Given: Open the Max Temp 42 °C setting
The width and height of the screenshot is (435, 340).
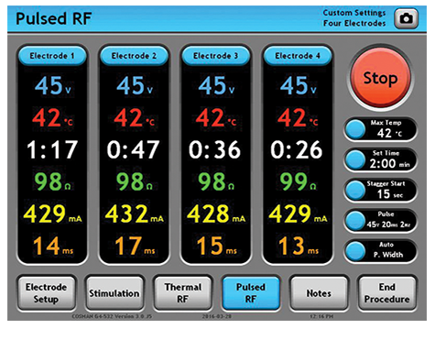Looking at the screenshot, I should click(381, 129).
